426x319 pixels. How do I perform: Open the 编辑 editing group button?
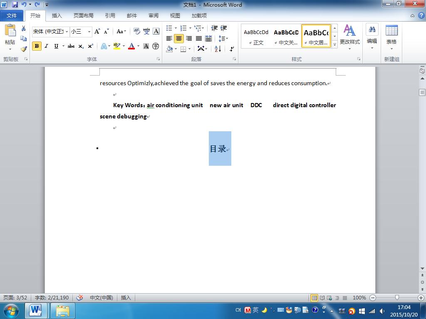[372, 37]
